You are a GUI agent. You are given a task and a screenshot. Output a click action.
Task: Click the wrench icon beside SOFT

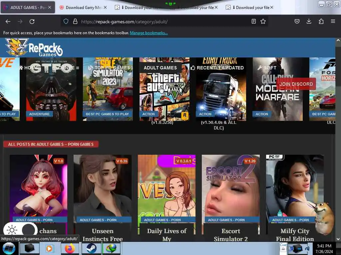[260, 68]
